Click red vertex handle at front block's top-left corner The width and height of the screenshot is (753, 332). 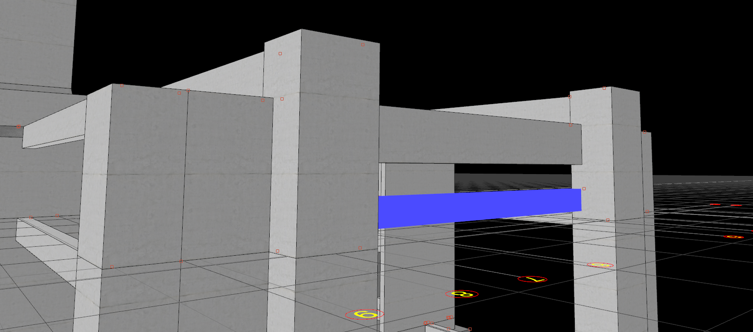pyautogui.click(x=122, y=85)
